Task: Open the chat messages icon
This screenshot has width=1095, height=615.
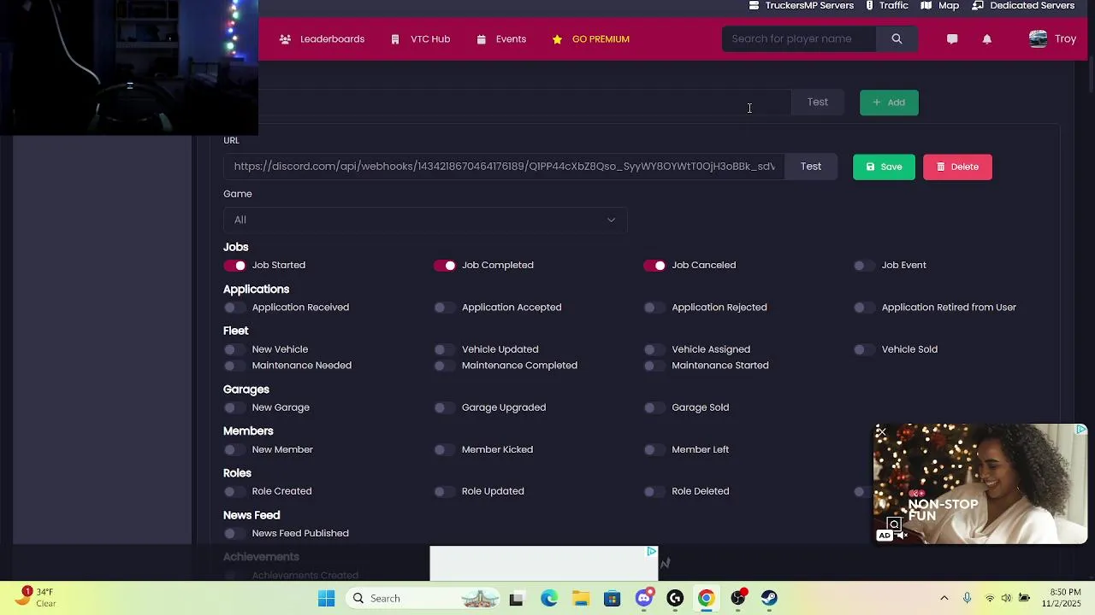Action: click(x=952, y=39)
